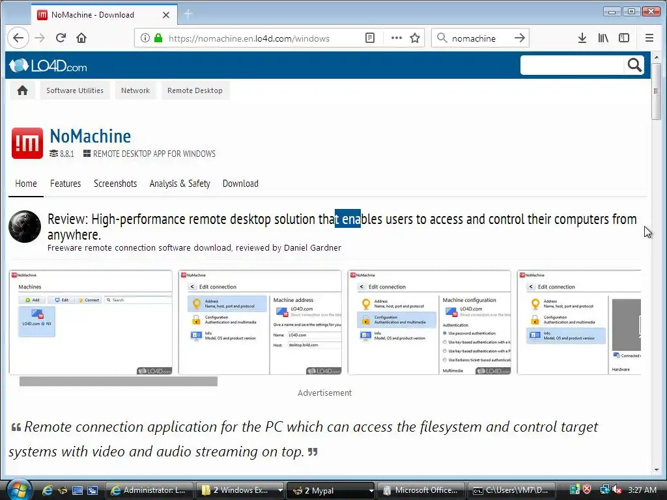Select the Home tab

26,184
